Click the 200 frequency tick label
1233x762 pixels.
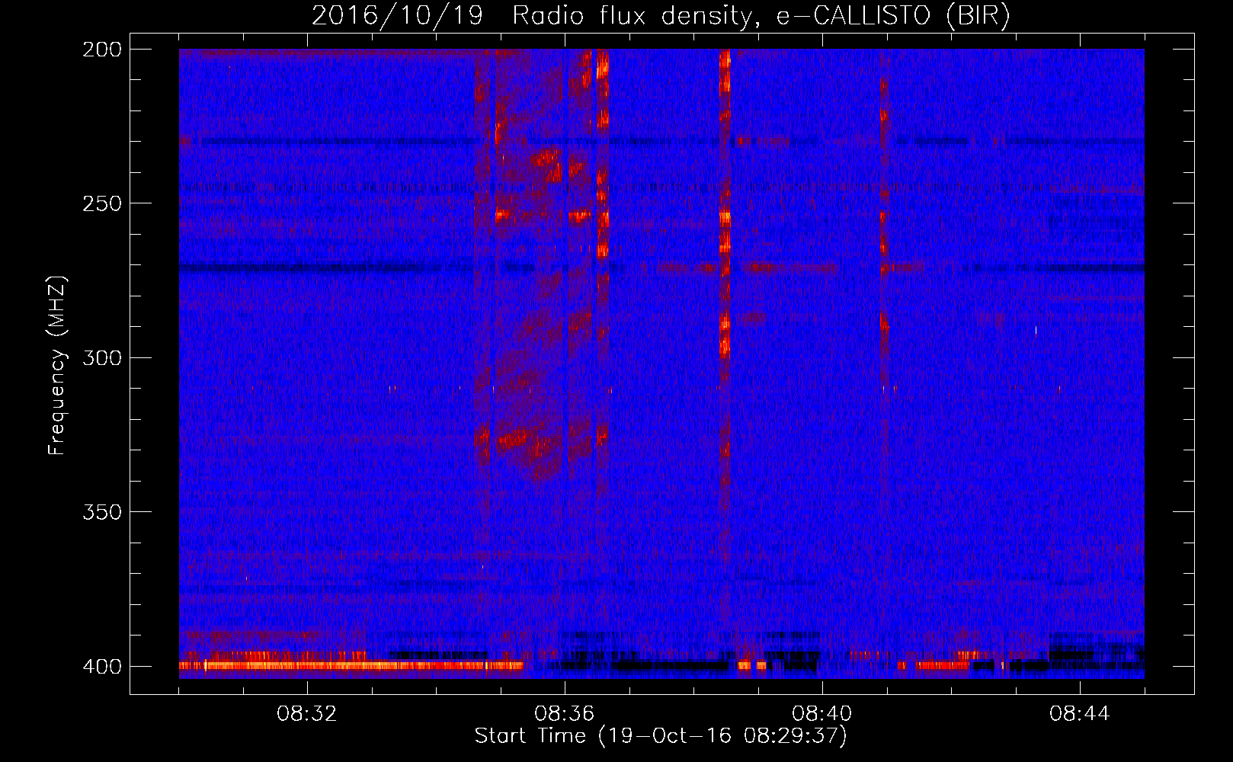tap(102, 50)
